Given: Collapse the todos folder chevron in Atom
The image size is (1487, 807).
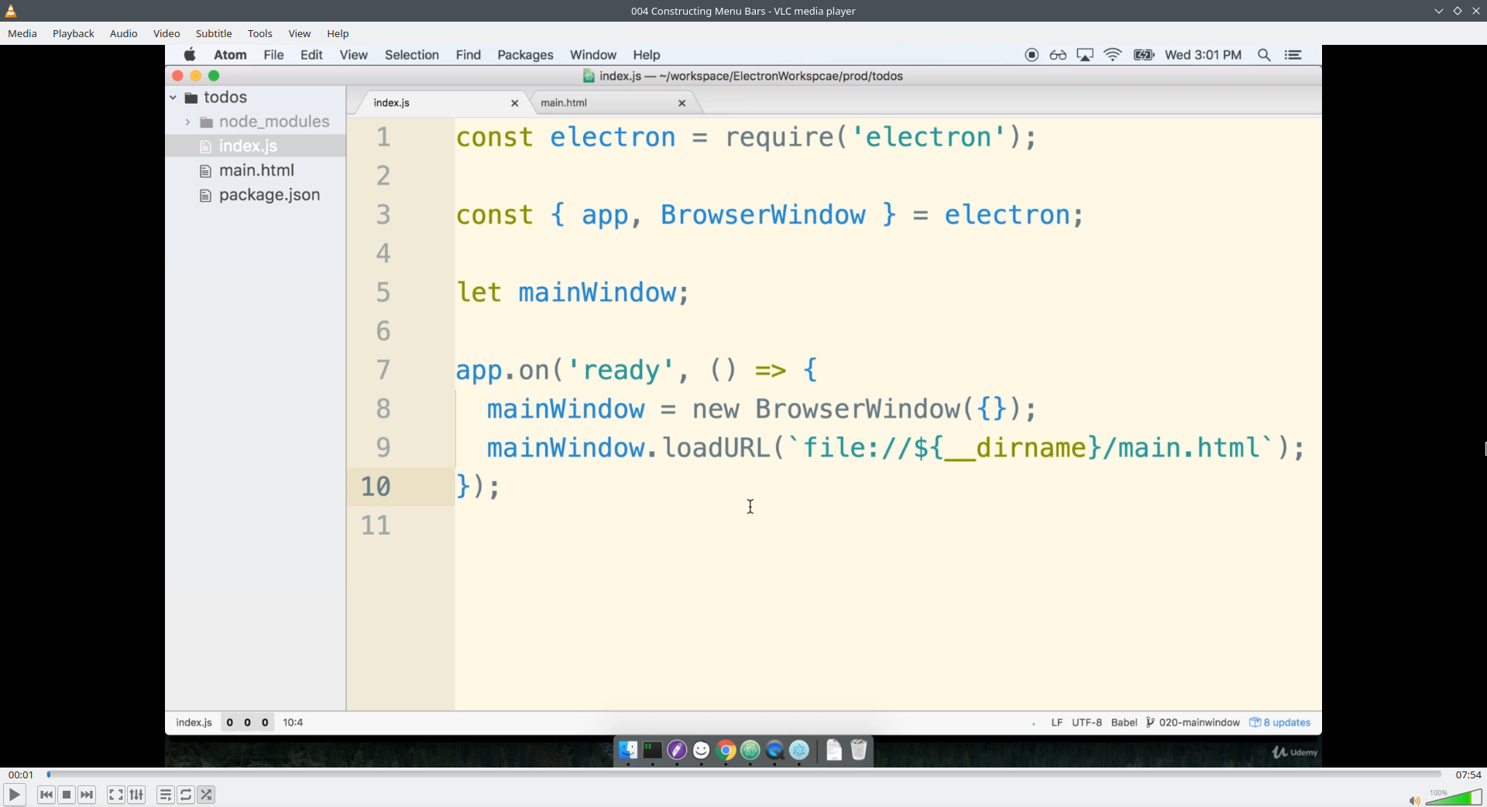Looking at the screenshot, I should 173,97.
